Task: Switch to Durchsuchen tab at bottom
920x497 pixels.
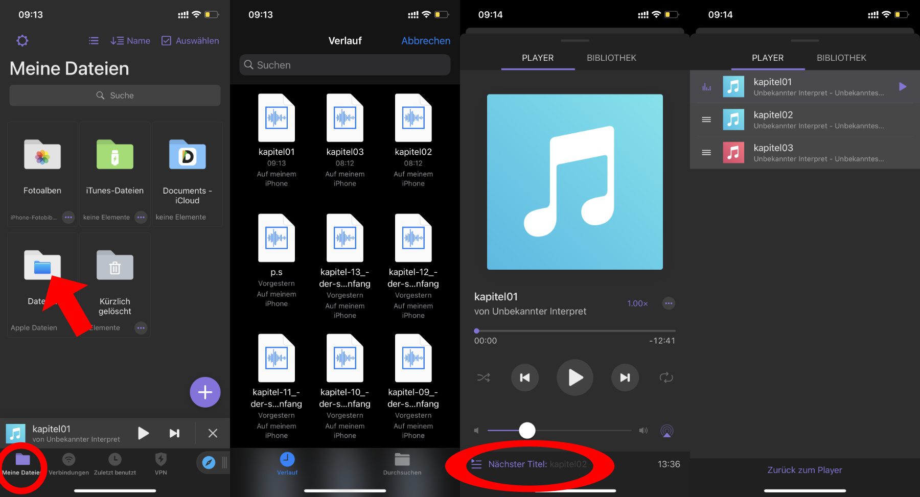Action: click(x=402, y=464)
